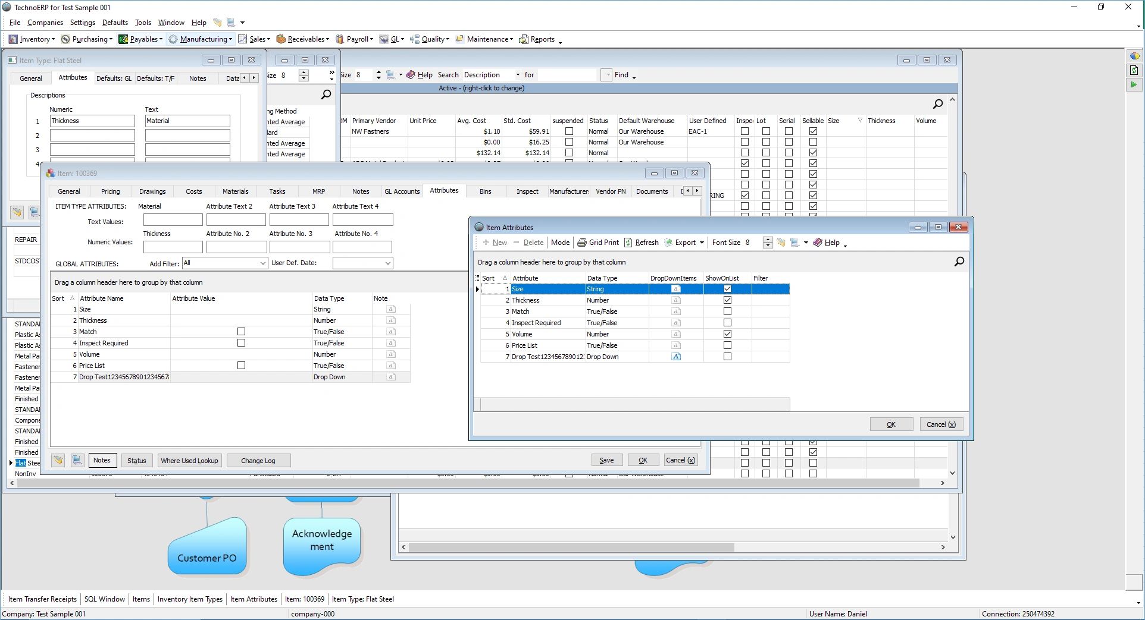Click the Reports toolbar icon
The width and height of the screenshot is (1145, 620).
[x=524, y=39]
